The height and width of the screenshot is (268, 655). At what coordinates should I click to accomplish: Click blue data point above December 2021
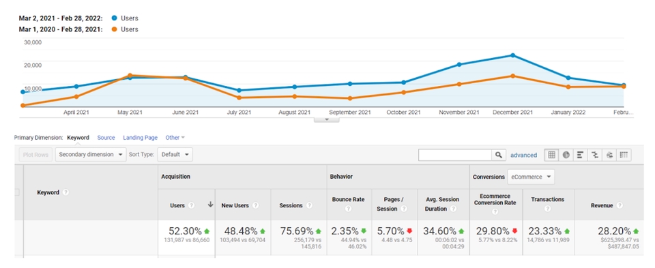tap(512, 55)
